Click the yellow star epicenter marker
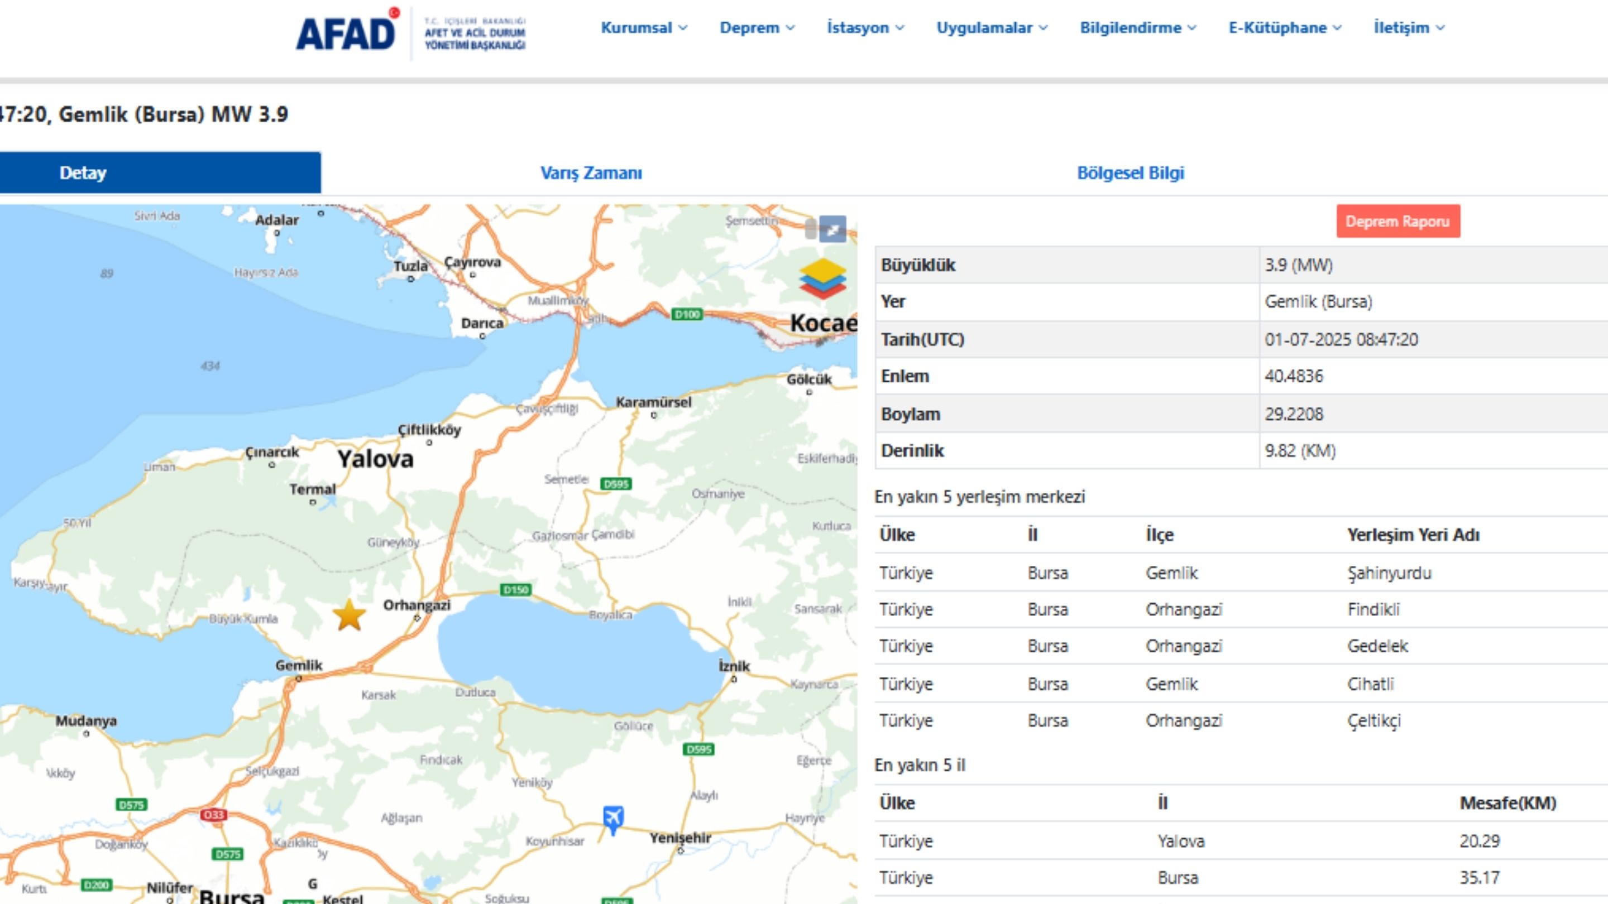This screenshot has width=1608, height=904. pyautogui.click(x=349, y=615)
